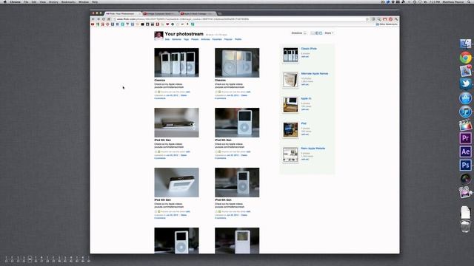474x266 pixels.
Task: Switch to the medium thumbnail view
Action: point(317,33)
